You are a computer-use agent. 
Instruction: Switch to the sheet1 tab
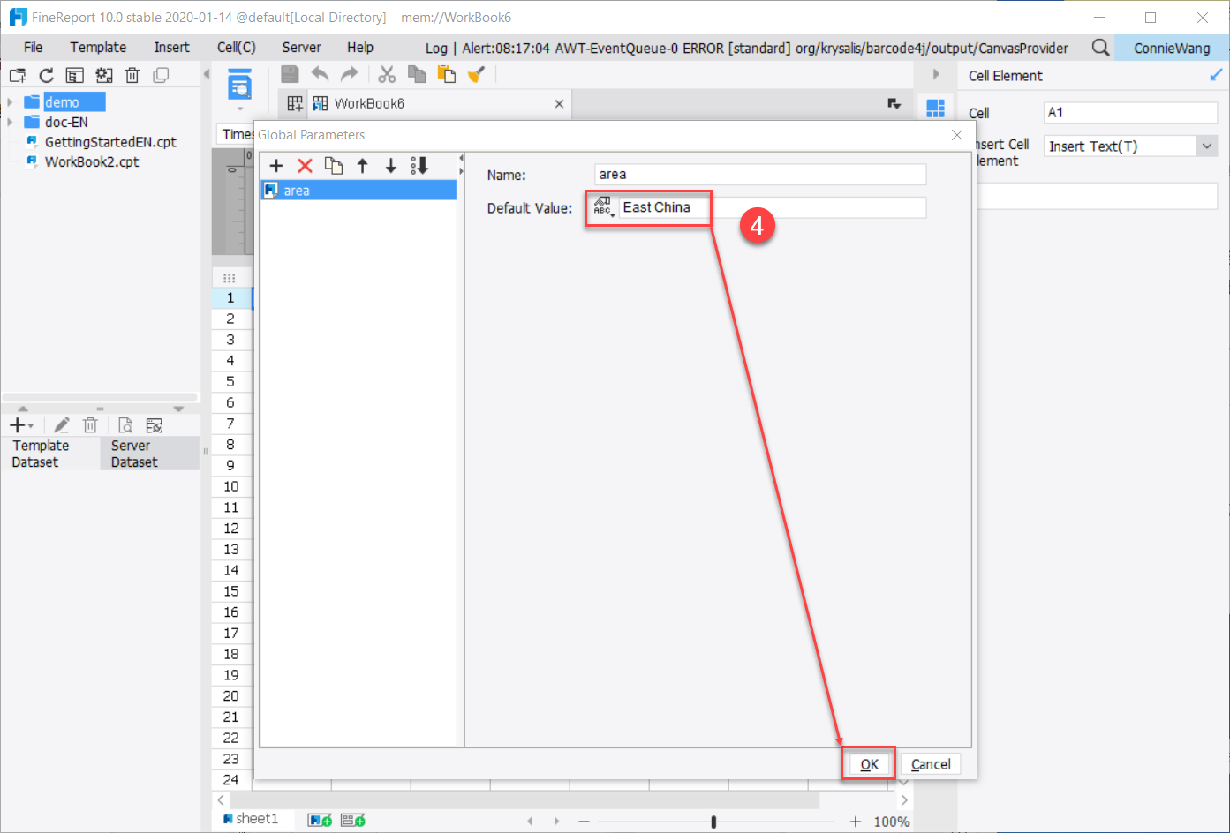tap(254, 819)
